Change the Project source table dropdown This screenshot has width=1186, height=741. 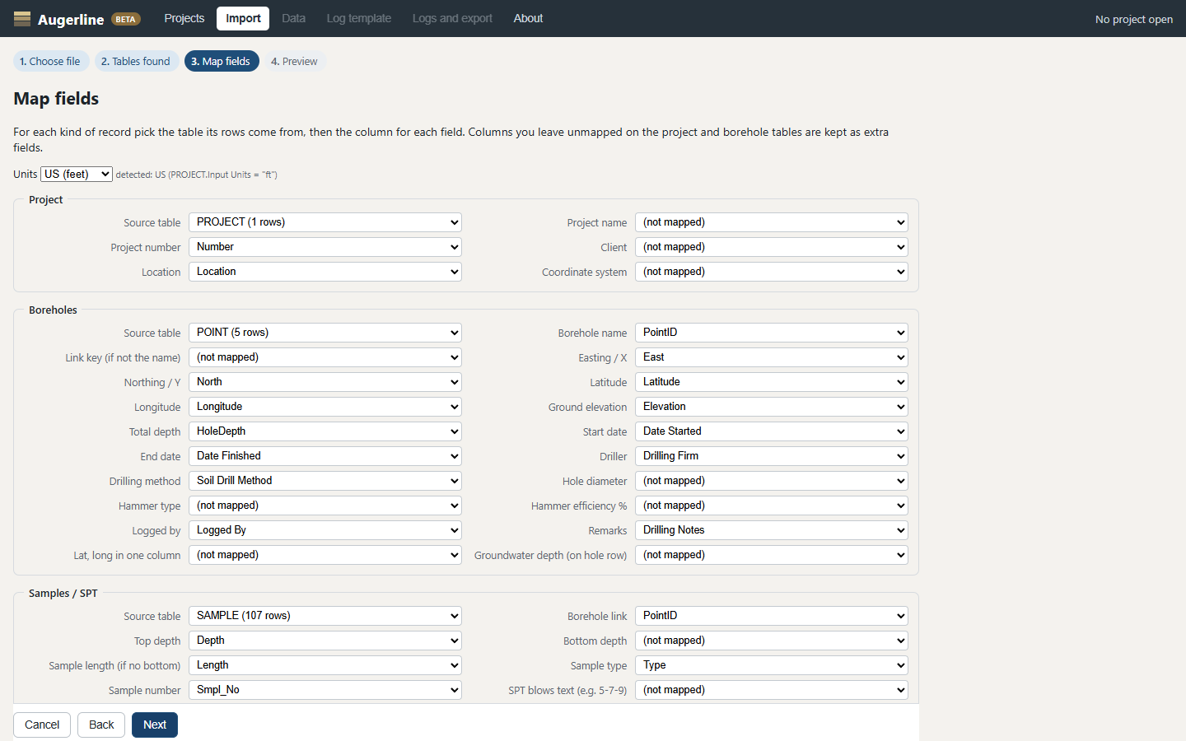pos(325,222)
